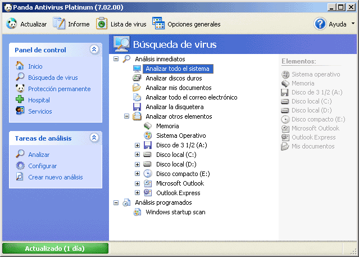
Task: Open the Servicios link
Action: click(40, 111)
